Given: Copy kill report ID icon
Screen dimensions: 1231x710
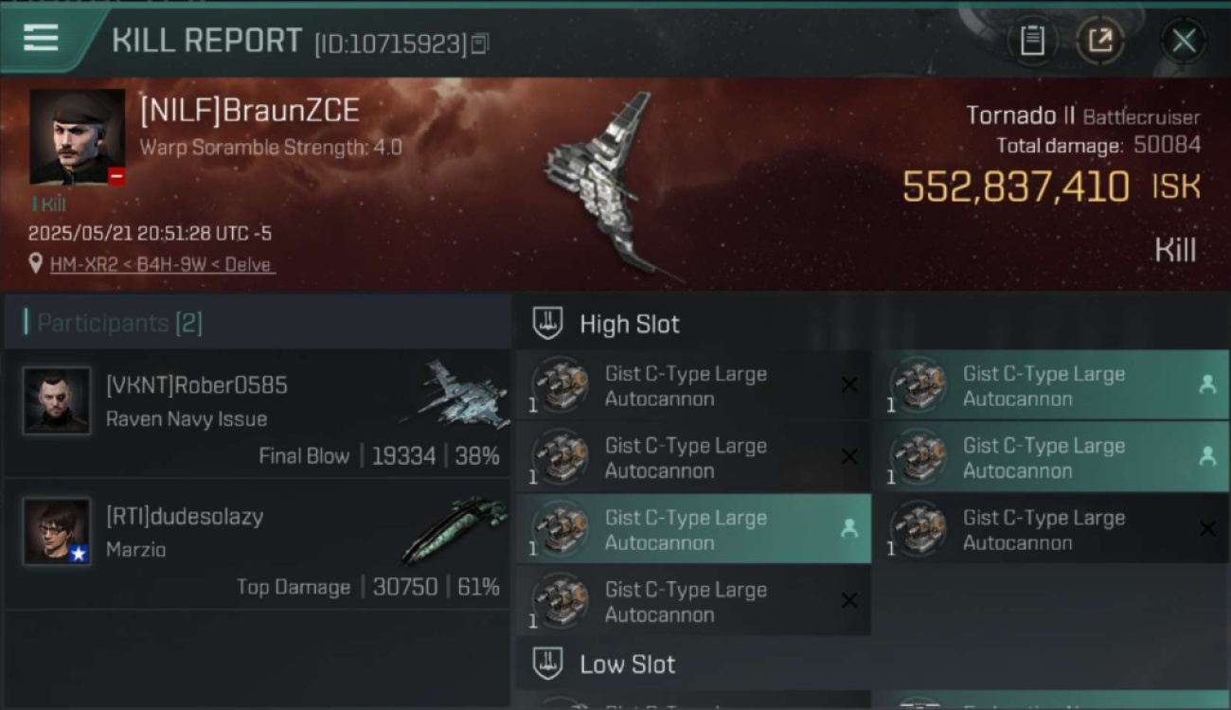Looking at the screenshot, I should (x=480, y=44).
